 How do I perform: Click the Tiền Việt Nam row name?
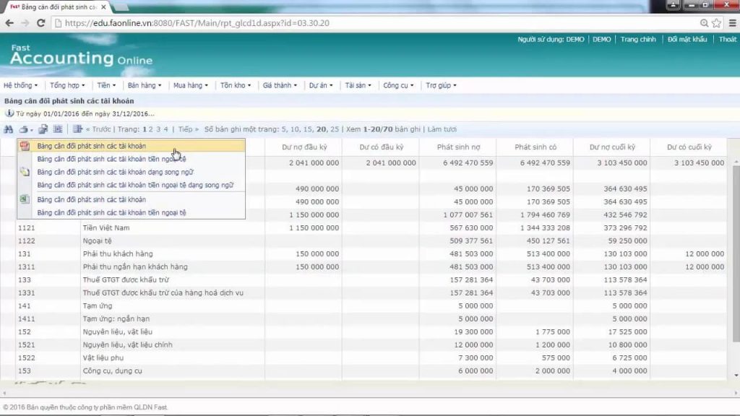click(x=106, y=227)
